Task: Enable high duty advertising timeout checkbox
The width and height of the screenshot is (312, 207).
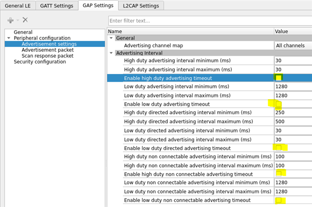Action: point(278,78)
